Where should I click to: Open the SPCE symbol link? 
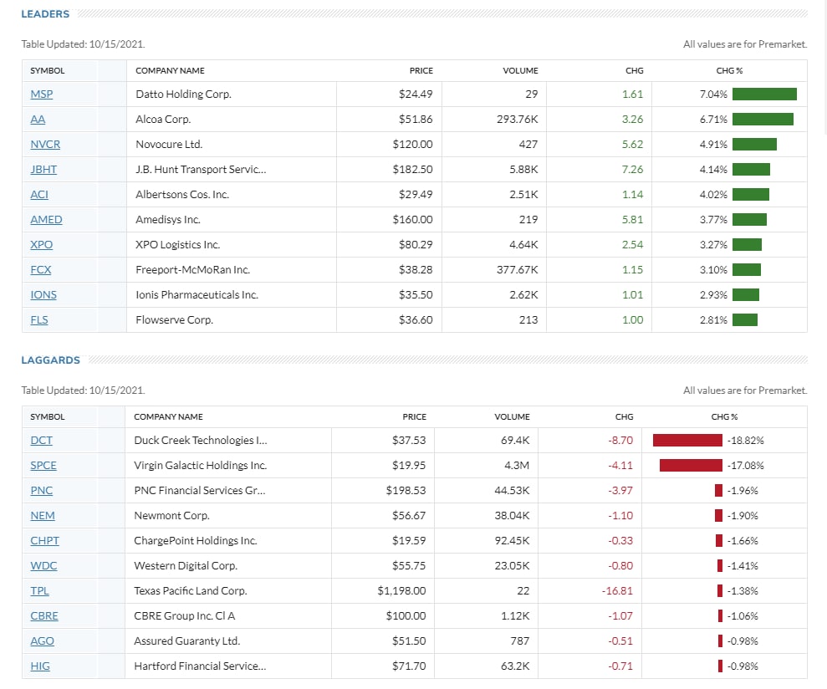[x=43, y=465]
